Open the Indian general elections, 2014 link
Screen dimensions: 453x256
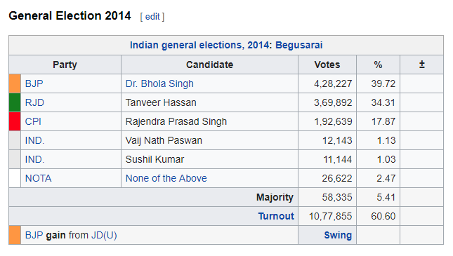201,46
